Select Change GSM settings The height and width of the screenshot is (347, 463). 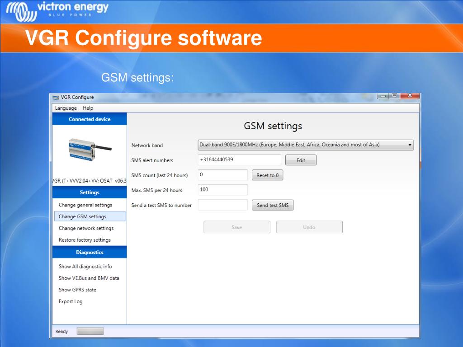[x=90, y=216]
